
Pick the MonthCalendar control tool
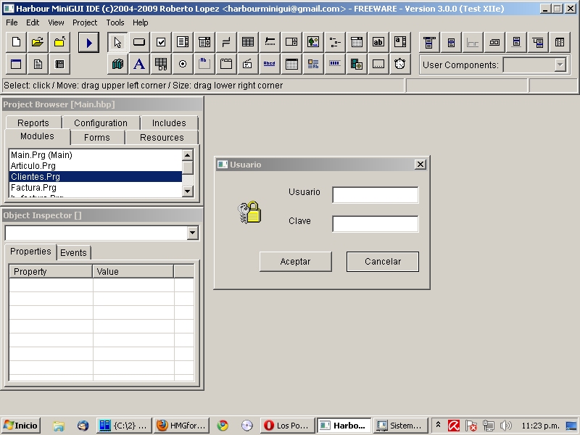click(291, 65)
